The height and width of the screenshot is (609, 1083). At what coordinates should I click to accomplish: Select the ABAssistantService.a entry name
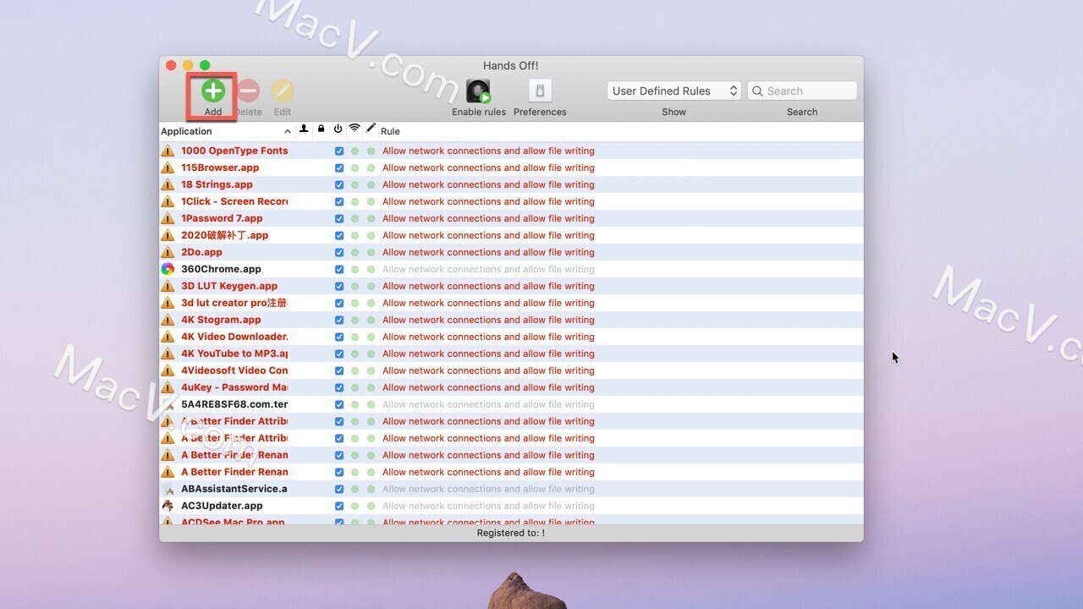pyautogui.click(x=234, y=489)
